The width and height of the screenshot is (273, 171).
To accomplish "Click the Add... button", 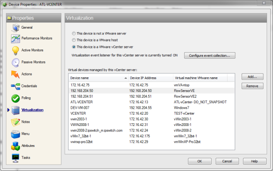I will pyautogui.click(x=252, y=77).
